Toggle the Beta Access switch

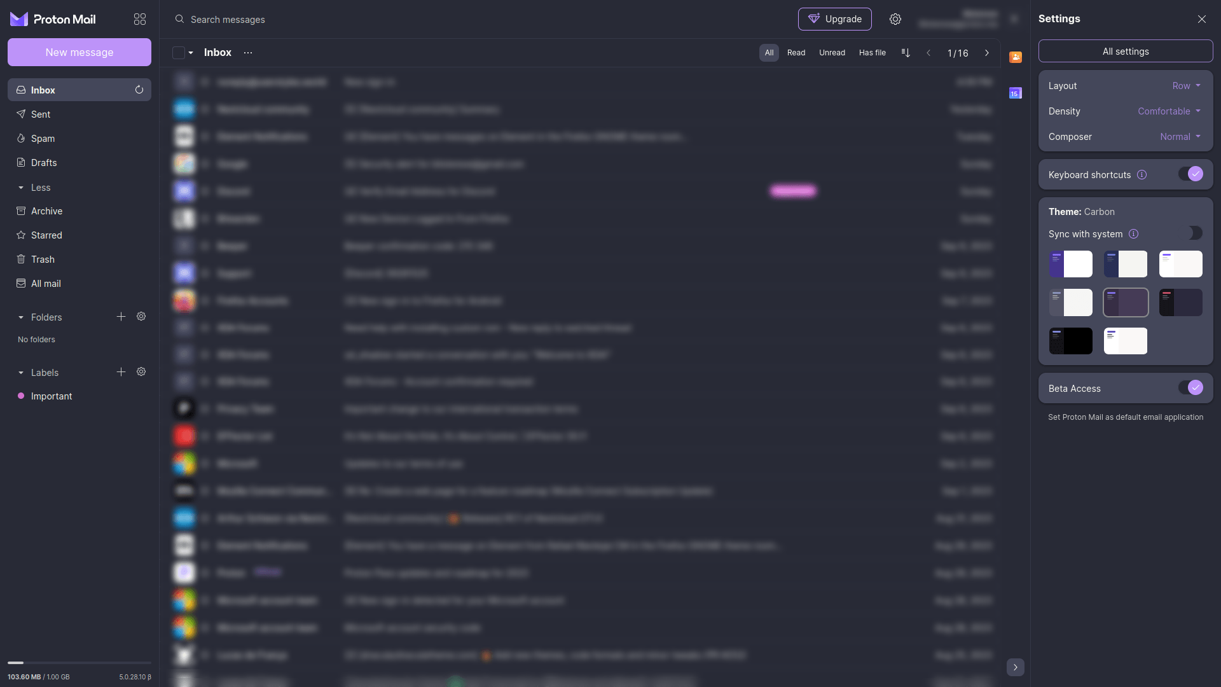(1190, 388)
